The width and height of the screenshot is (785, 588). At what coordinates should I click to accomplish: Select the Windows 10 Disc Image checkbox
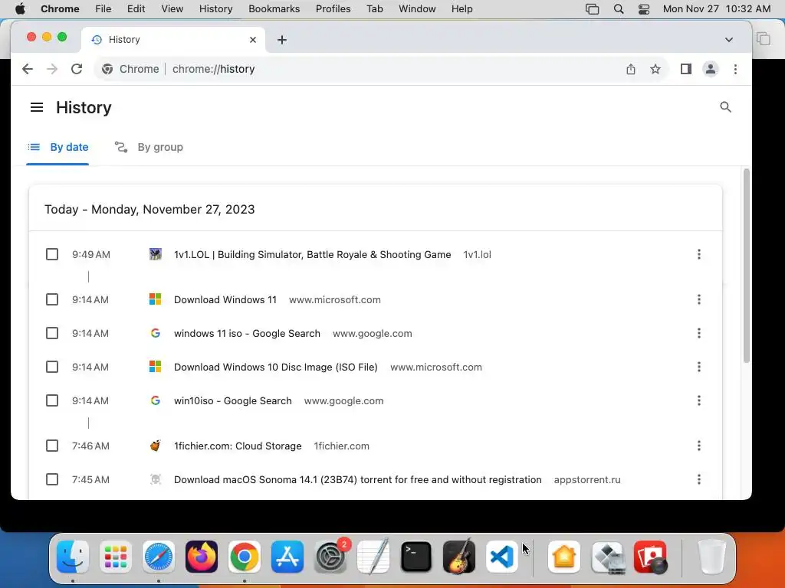coord(52,367)
